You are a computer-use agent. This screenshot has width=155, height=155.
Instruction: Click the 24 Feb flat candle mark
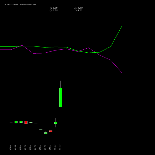click(36, 123)
